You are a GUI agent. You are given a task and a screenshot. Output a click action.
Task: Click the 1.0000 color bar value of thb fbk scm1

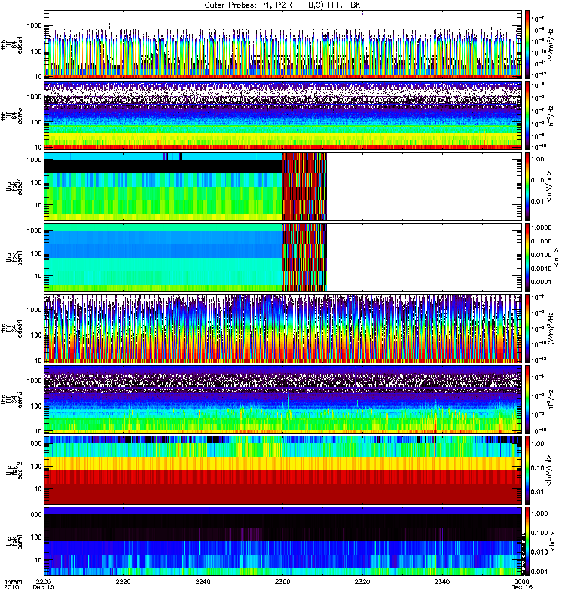[541, 228]
